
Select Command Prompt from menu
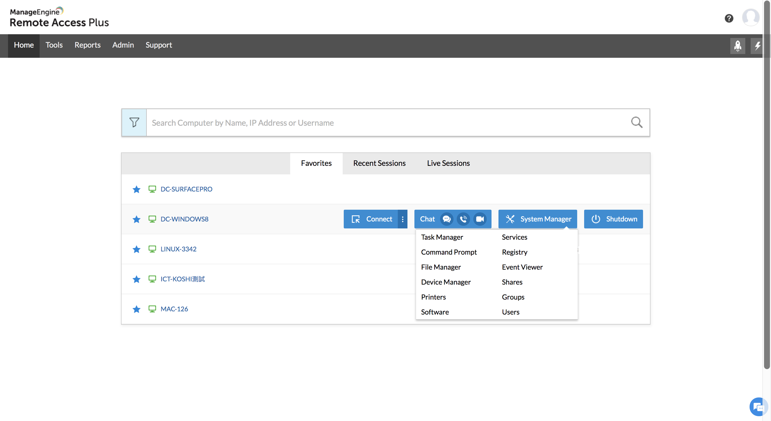[449, 252]
